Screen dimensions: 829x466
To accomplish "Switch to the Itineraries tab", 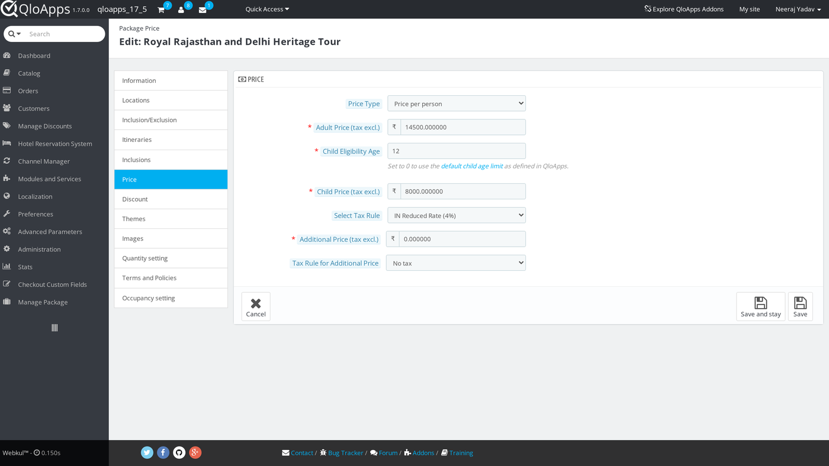I will (x=171, y=140).
